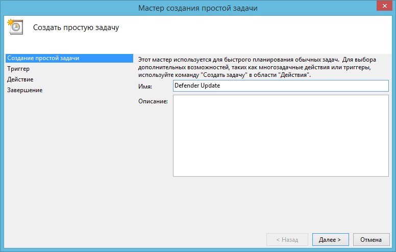This screenshot has width=396, height=252.
Task: Click into the Имя text field
Action: point(281,86)
